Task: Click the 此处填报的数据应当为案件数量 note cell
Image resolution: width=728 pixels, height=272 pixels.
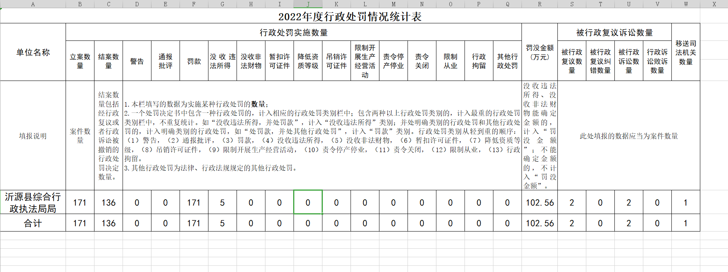Action: [628, 136]
